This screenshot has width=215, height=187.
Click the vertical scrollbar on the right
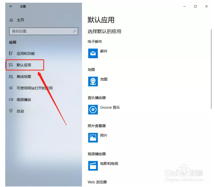pos(211,69)
